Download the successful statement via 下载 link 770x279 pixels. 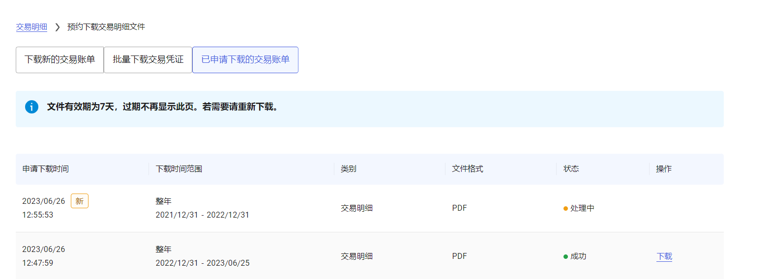coord(664,256)
